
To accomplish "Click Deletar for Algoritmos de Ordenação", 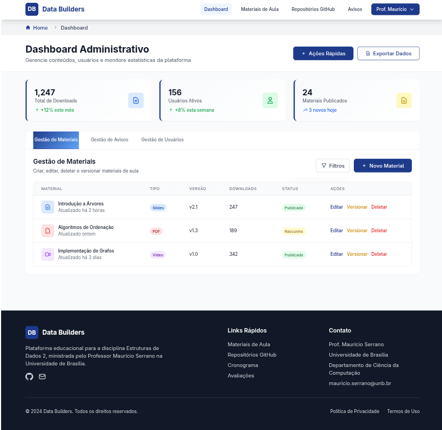I will pyautogui.click(x=379, y=231).
